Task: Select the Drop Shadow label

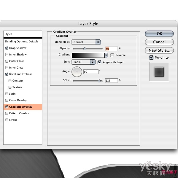Action: point(18,48)
